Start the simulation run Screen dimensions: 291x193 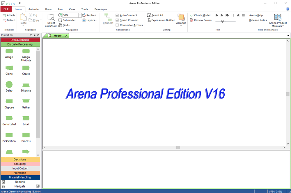click(217, 15)
